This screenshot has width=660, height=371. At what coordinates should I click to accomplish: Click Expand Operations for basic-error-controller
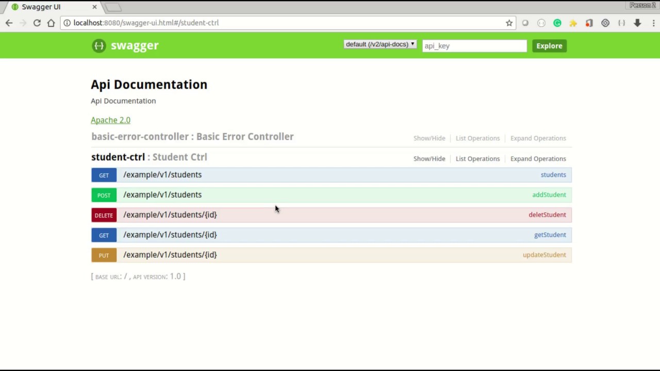pos(538,138)
